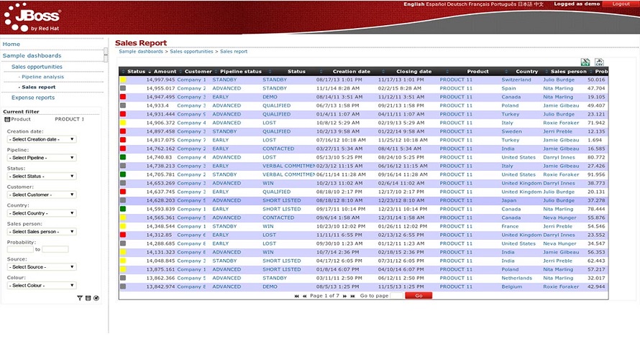This screenshot has width=640, height=359.
Task: Select Sales report in the navigation
Action: (39, 87)
